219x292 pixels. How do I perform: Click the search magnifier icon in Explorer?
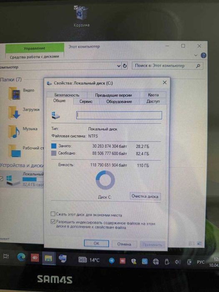pyautogui.click(x=198, y=66)
